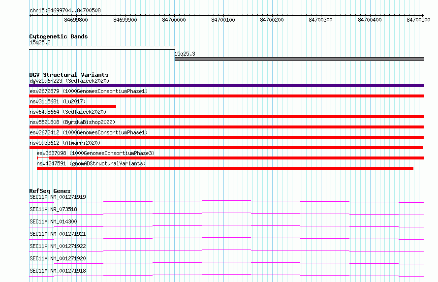Click the nsv3115681 (Lu2017) label

coord(58,101)
